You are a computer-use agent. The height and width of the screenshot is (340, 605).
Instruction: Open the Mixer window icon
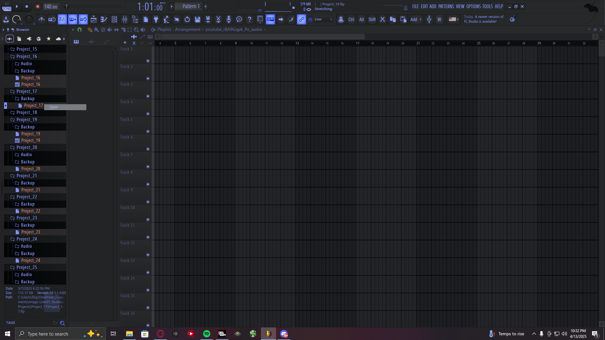(x=125, y=20)
